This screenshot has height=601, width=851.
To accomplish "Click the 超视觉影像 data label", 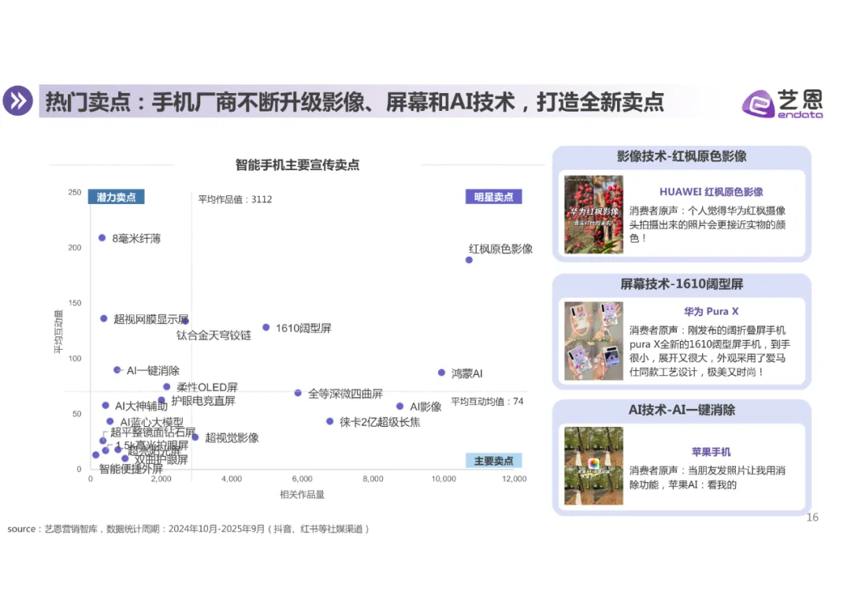I will (x=232, y=438).
